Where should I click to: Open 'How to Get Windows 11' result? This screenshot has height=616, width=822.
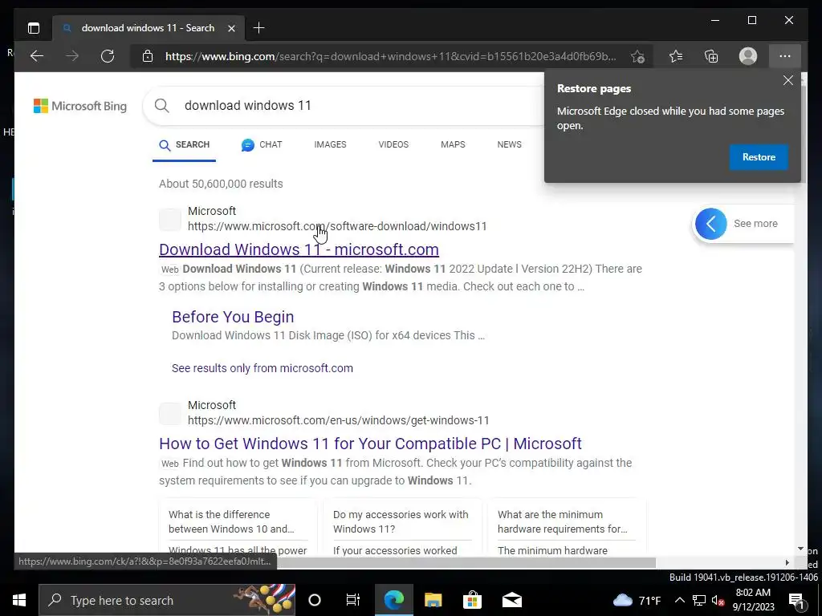(370, 444)
